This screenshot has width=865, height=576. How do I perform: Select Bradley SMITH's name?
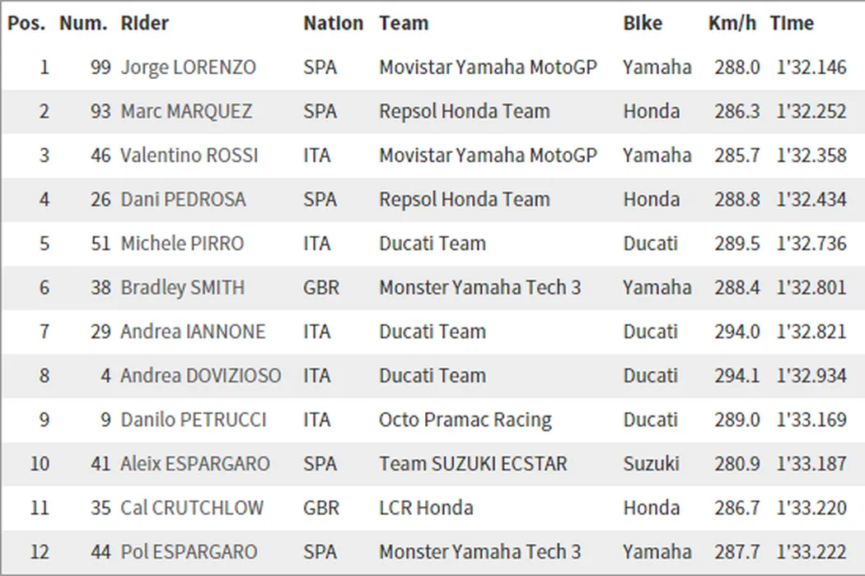tap(182, 288)
